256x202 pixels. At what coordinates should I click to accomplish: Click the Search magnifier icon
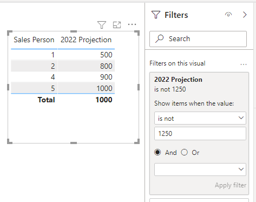coord(160,38)
